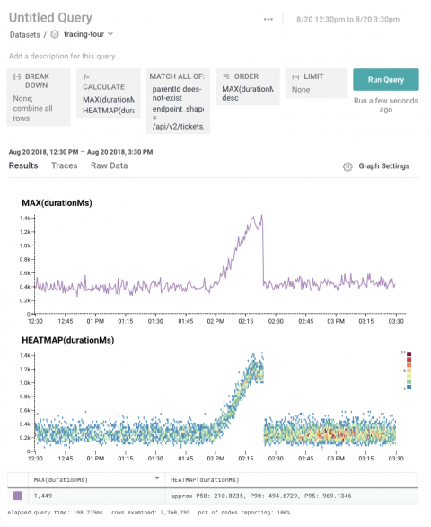This screenshot has width=431, height=527.
Task: Open the Datasets breadcrumb link
Action: (x=25, y=34)
